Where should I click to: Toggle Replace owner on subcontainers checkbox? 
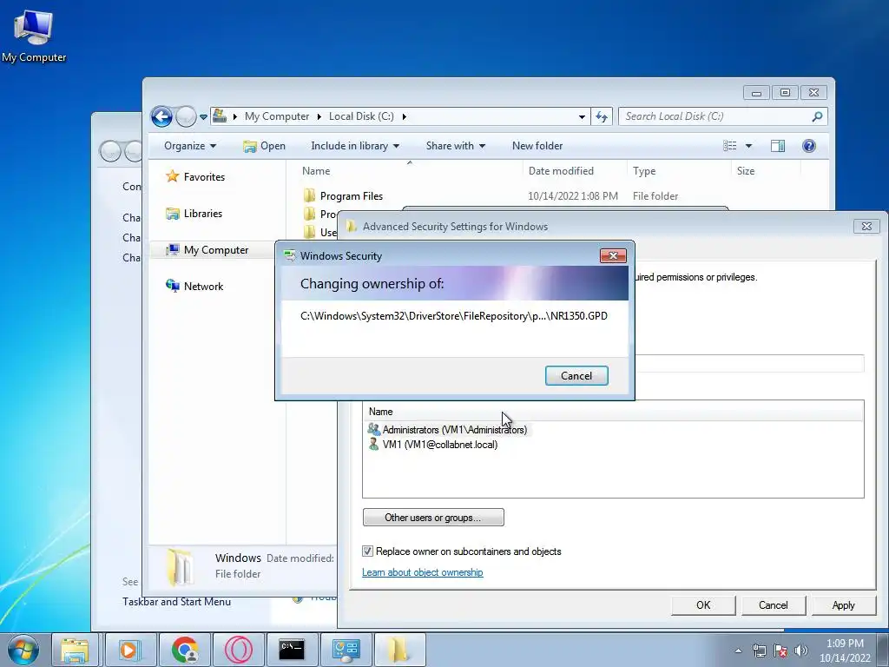(367, 551)
